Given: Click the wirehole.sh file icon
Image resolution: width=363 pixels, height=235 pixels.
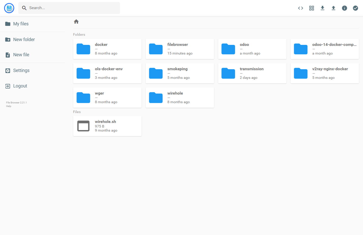Looking at the screenshot, I should pyautogui.click(x=83, y=126).
